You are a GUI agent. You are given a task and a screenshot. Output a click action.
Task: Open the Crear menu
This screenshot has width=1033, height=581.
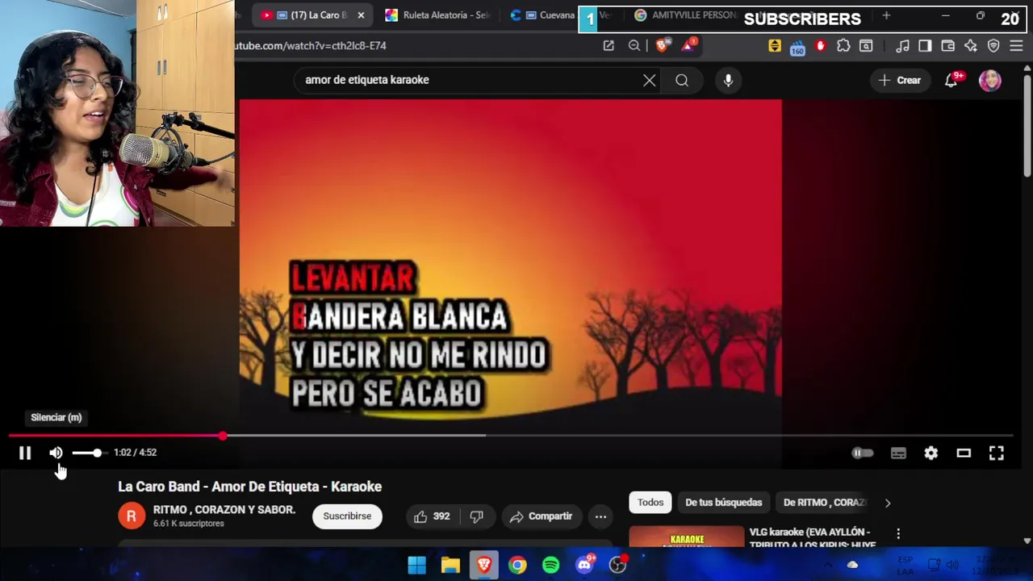900,80
